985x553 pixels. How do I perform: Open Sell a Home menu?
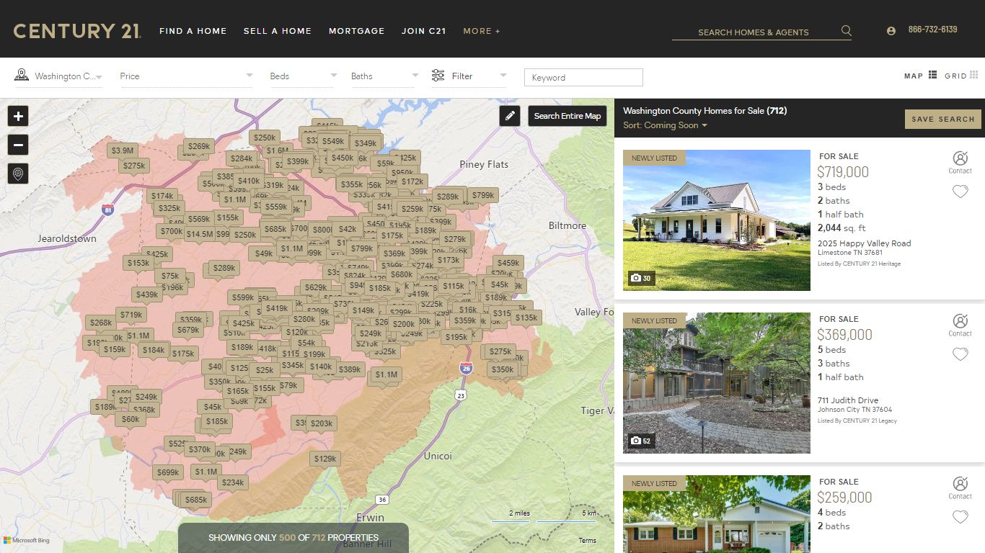point(278,31)
